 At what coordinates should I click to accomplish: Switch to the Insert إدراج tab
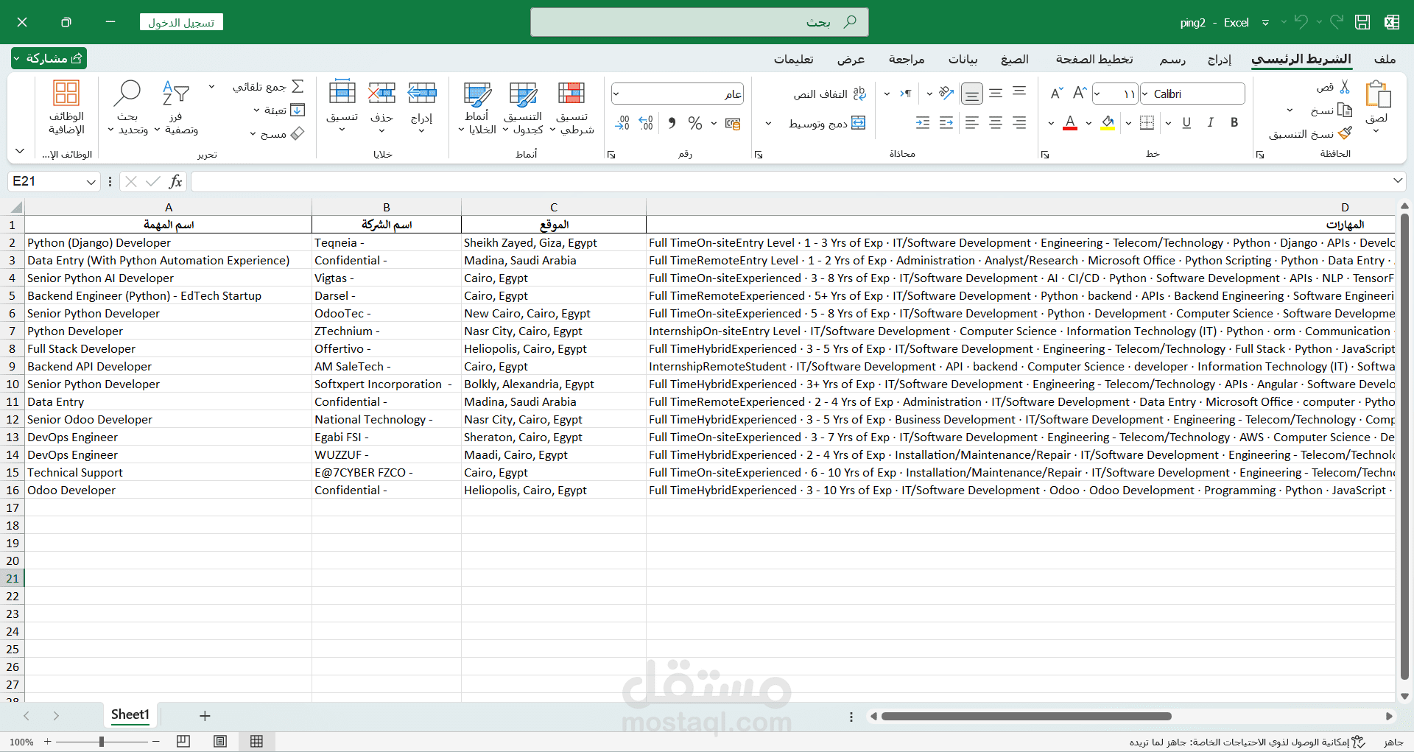tap(1220, 59)
